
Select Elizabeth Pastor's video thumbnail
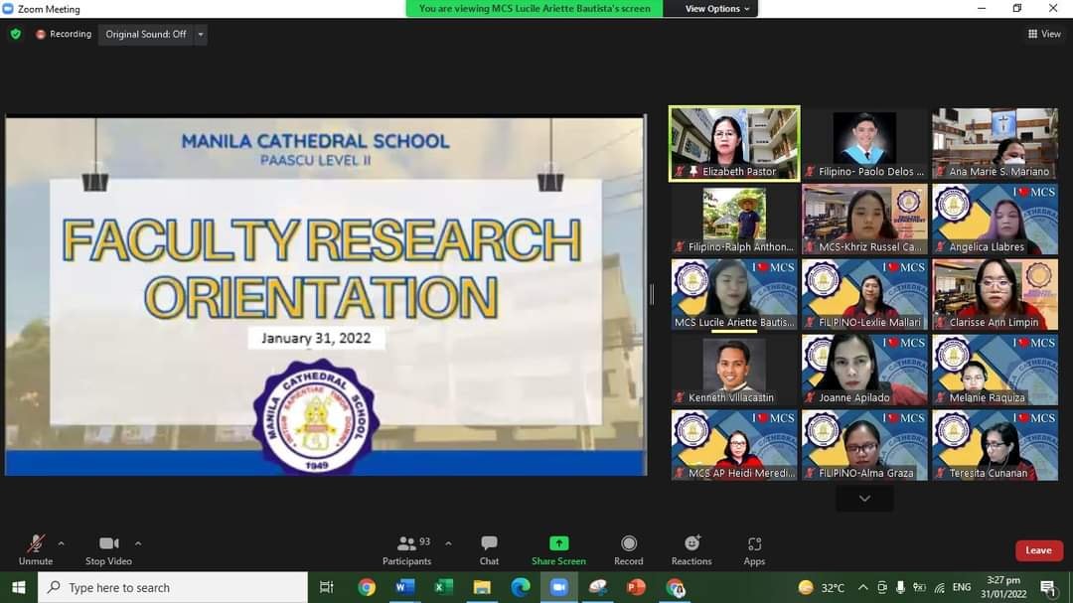pos(734,144)
